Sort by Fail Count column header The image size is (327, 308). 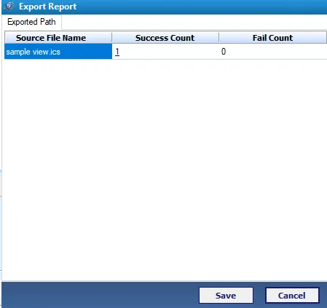(x=273, y=38)
